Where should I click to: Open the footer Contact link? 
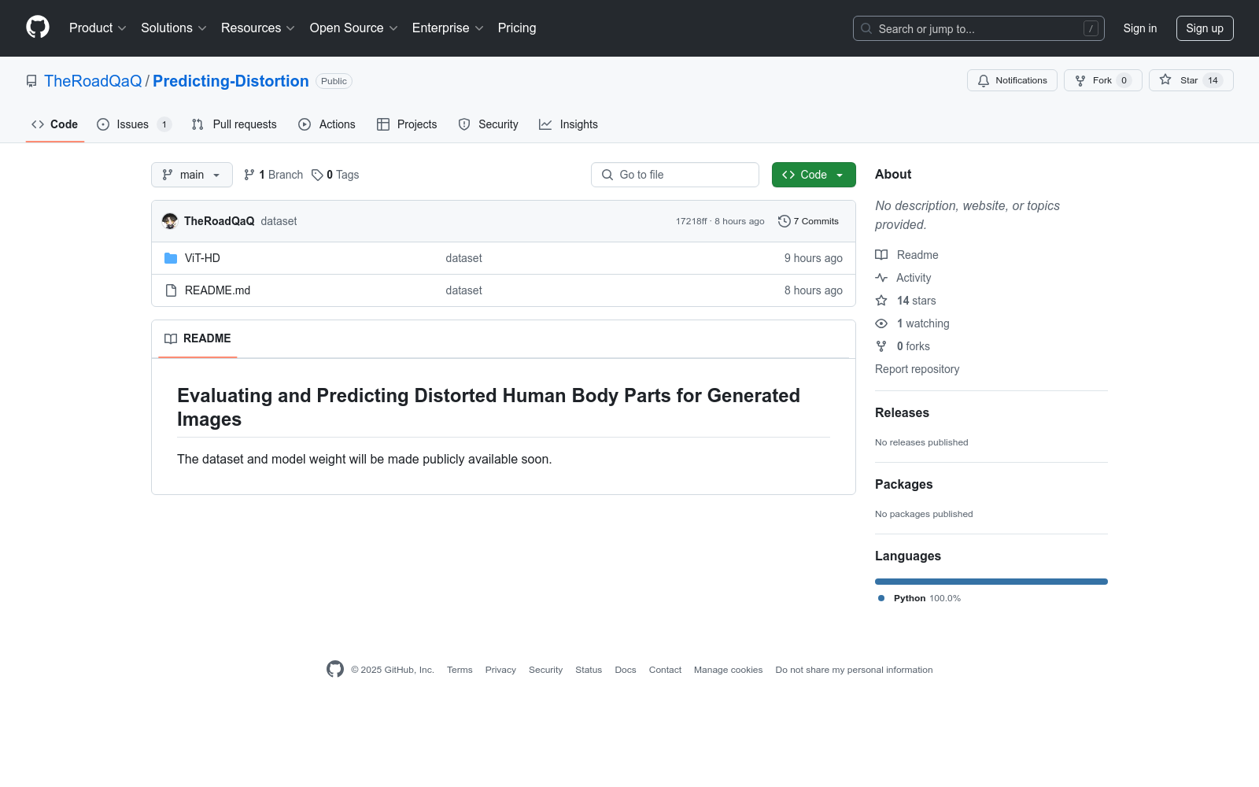(665, 670)
